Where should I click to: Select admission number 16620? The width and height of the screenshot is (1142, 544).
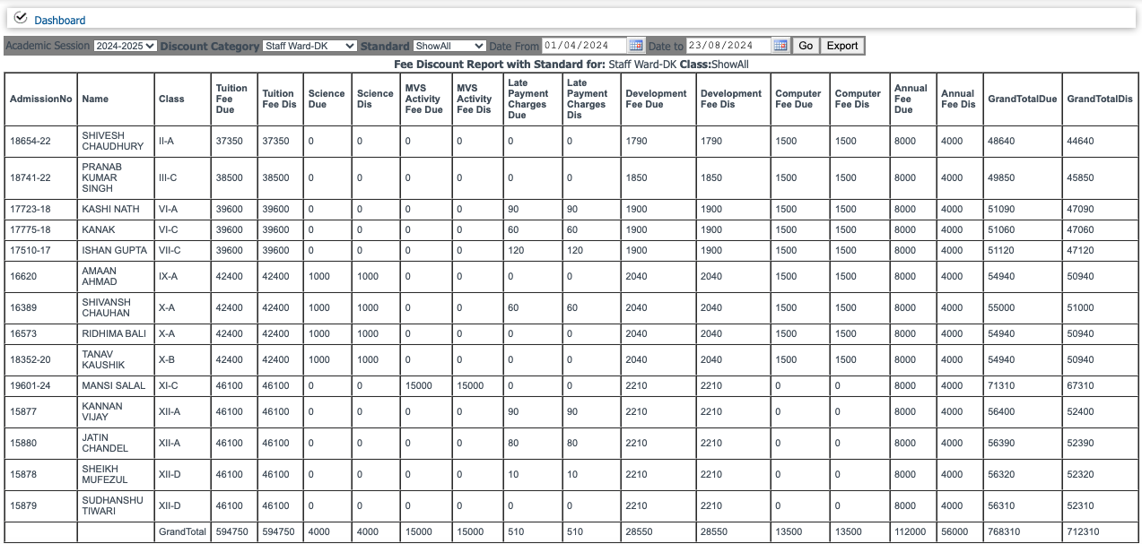tap(23, 276)
